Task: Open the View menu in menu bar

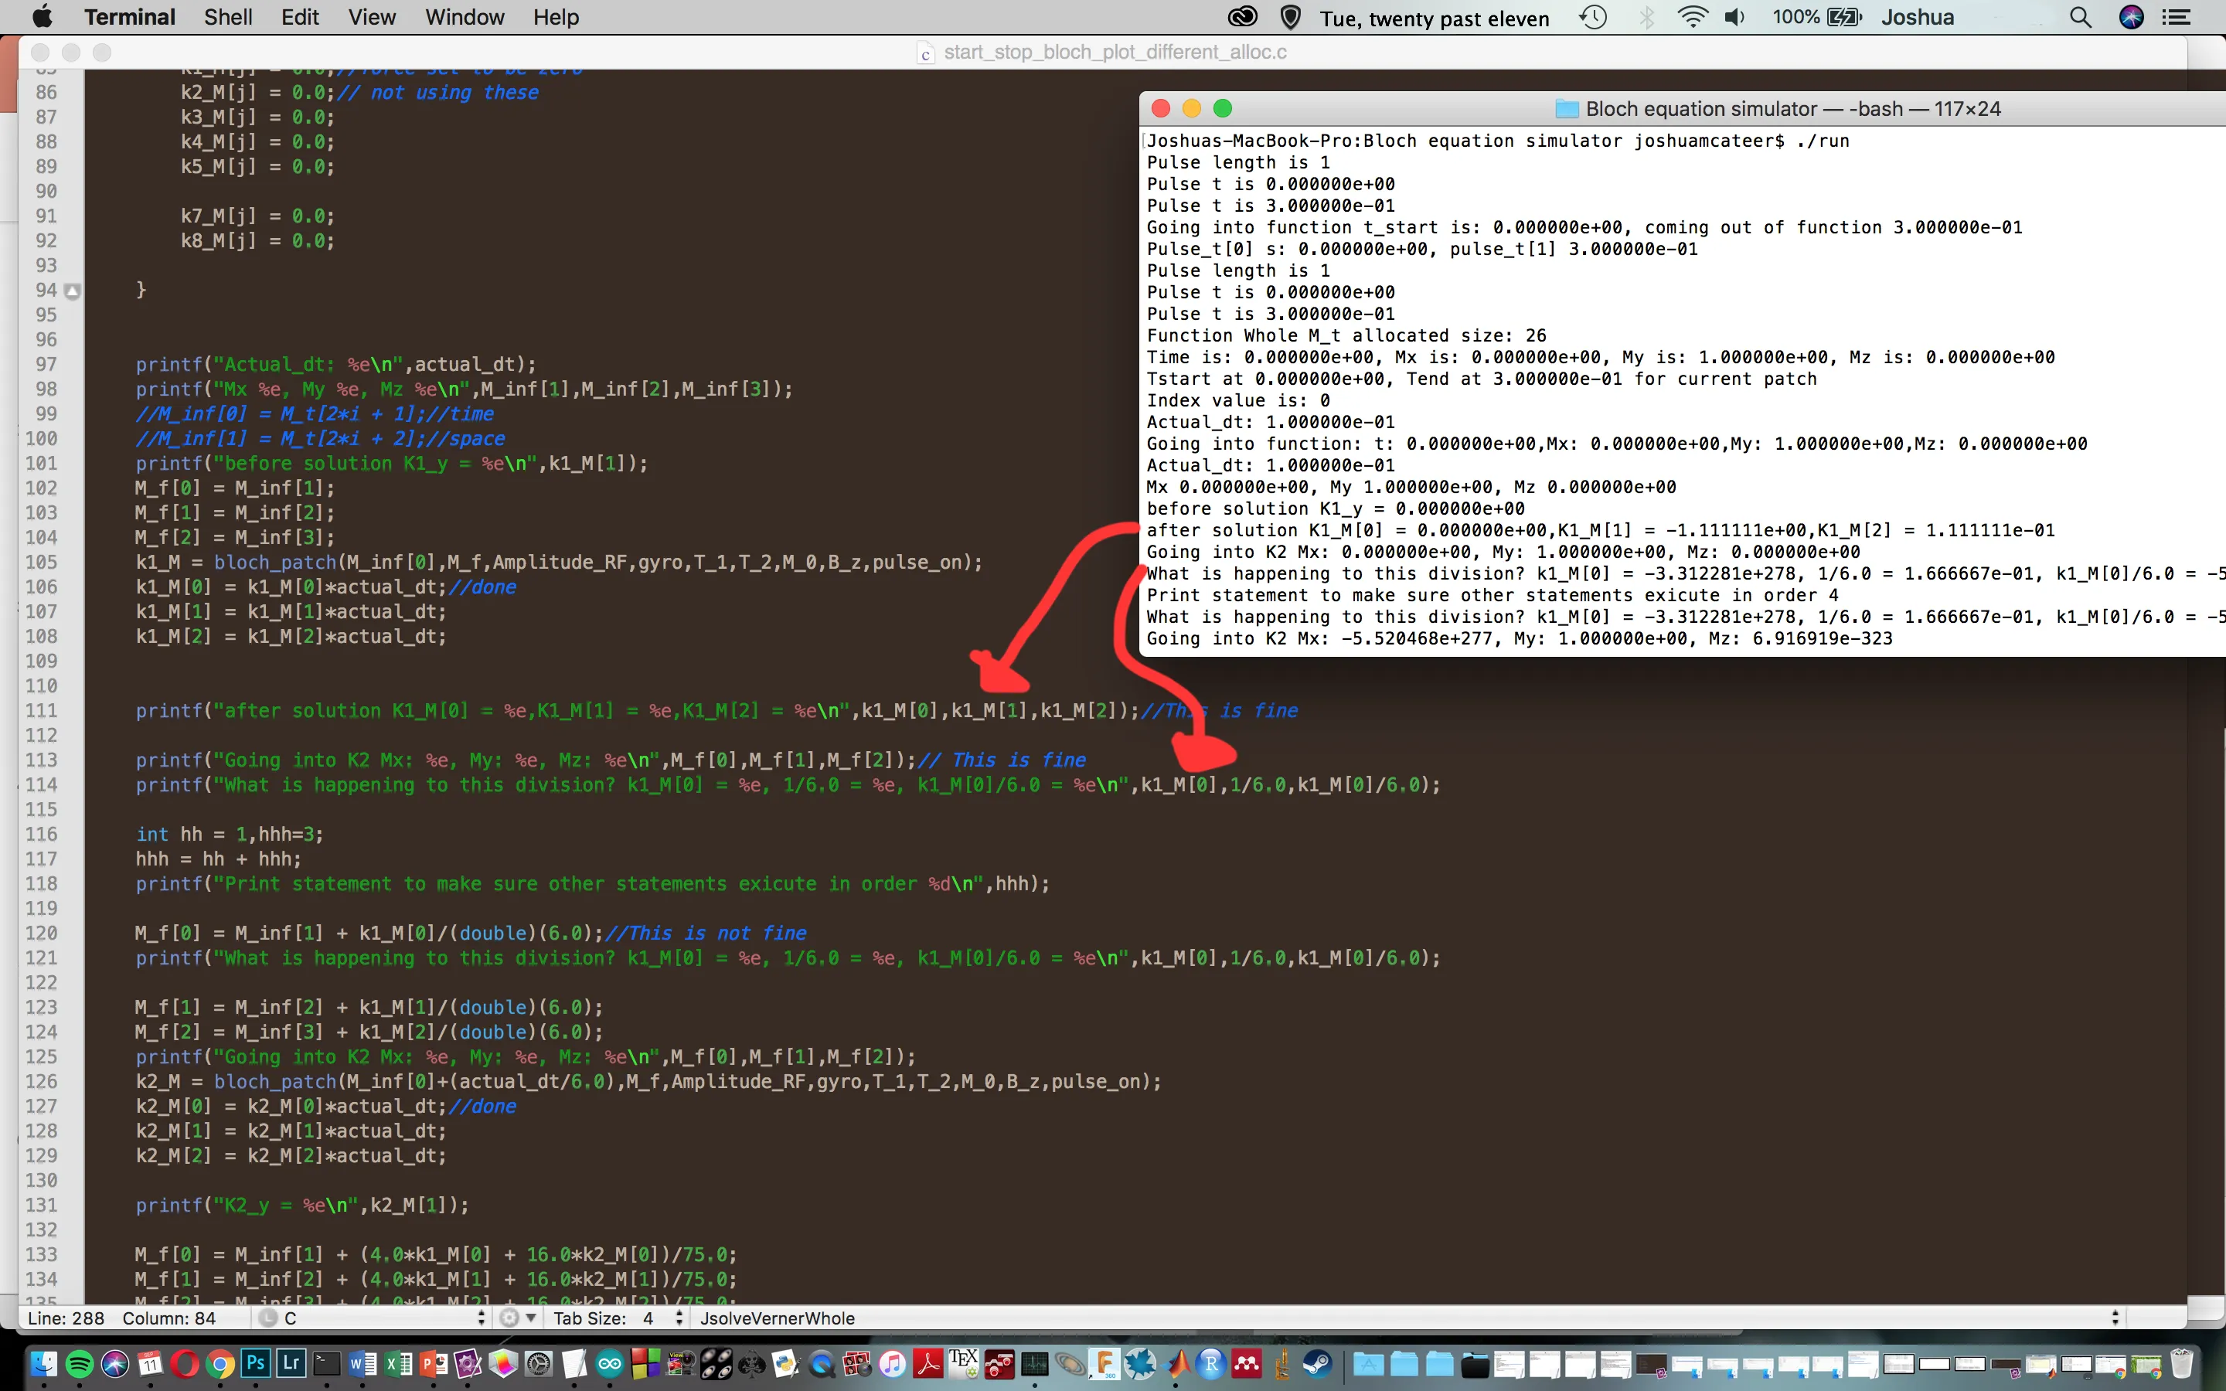Action: click(x=372, y=18)
